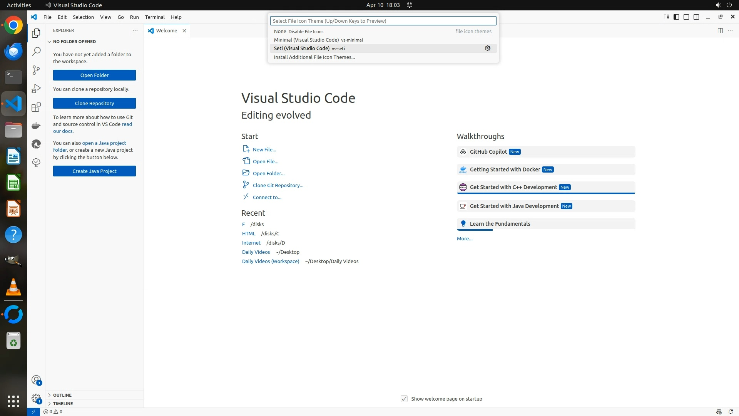Click the Clone Repository button

coord(94,103)
